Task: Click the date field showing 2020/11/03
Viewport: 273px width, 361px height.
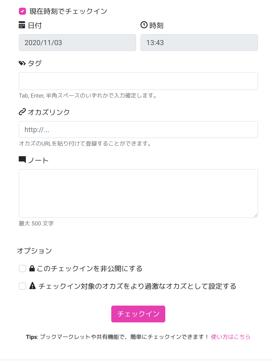Action: 77,43
